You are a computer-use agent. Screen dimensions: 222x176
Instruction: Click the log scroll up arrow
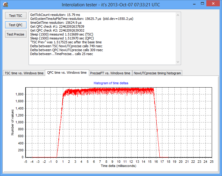coord(178,15)
